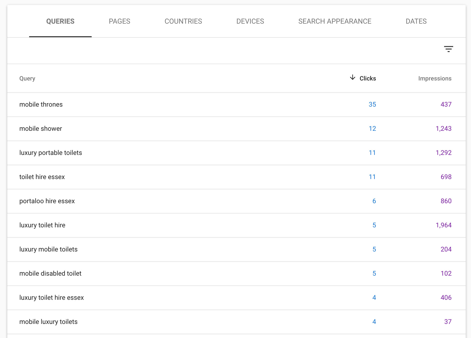
Task: Select the Search Appearance tab
Action: [335, 21]
